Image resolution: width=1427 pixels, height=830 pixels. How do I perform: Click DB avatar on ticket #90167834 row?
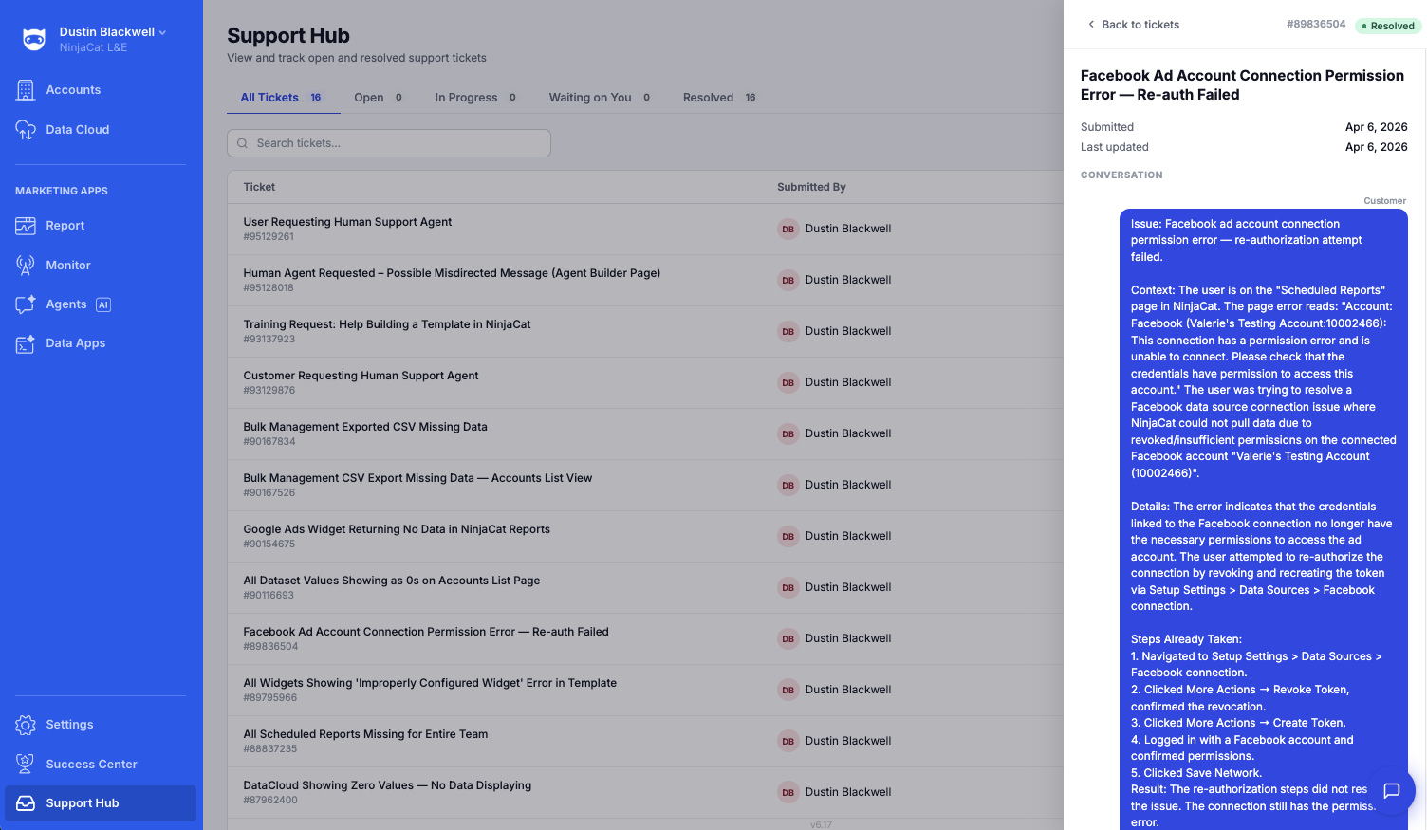pos(788,433)
